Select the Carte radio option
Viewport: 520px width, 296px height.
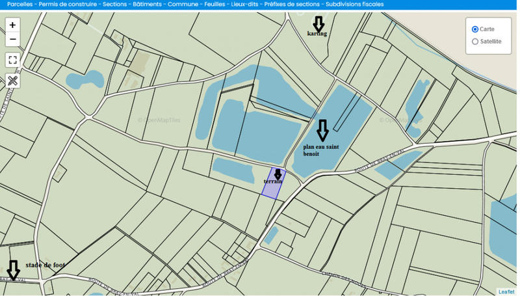(x=475, y=29)
